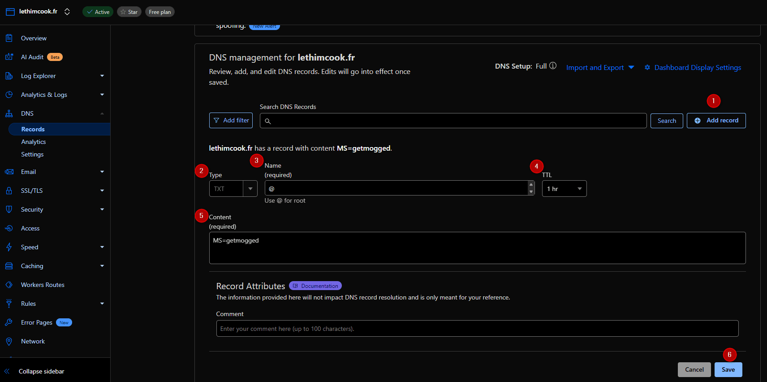Open DNS Analytics in the sidebar
767x382 pixels.
click(x=34, y=142)
